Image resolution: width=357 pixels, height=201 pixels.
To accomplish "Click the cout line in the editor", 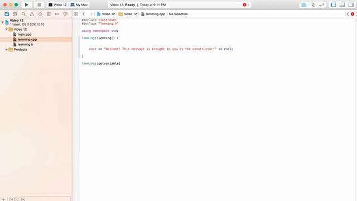I will [161, 49].
